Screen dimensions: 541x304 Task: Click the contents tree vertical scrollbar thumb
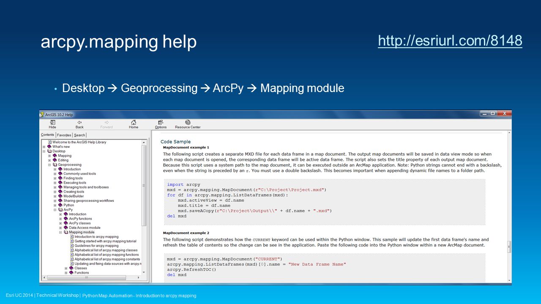(144, 185)
